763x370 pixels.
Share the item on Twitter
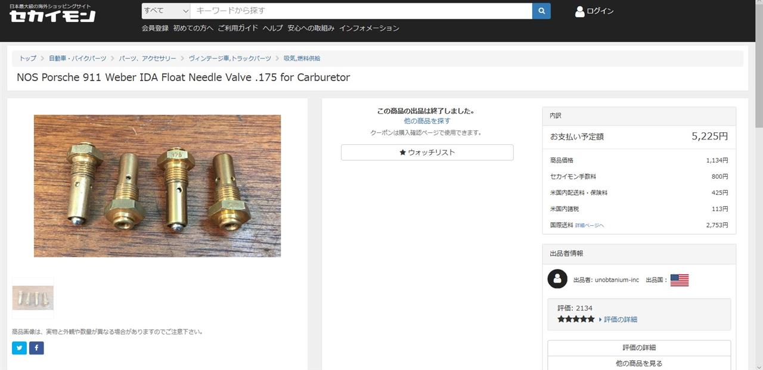click(20, 348)
